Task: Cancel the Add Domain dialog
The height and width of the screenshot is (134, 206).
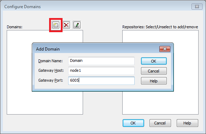Action: [154, 71]
